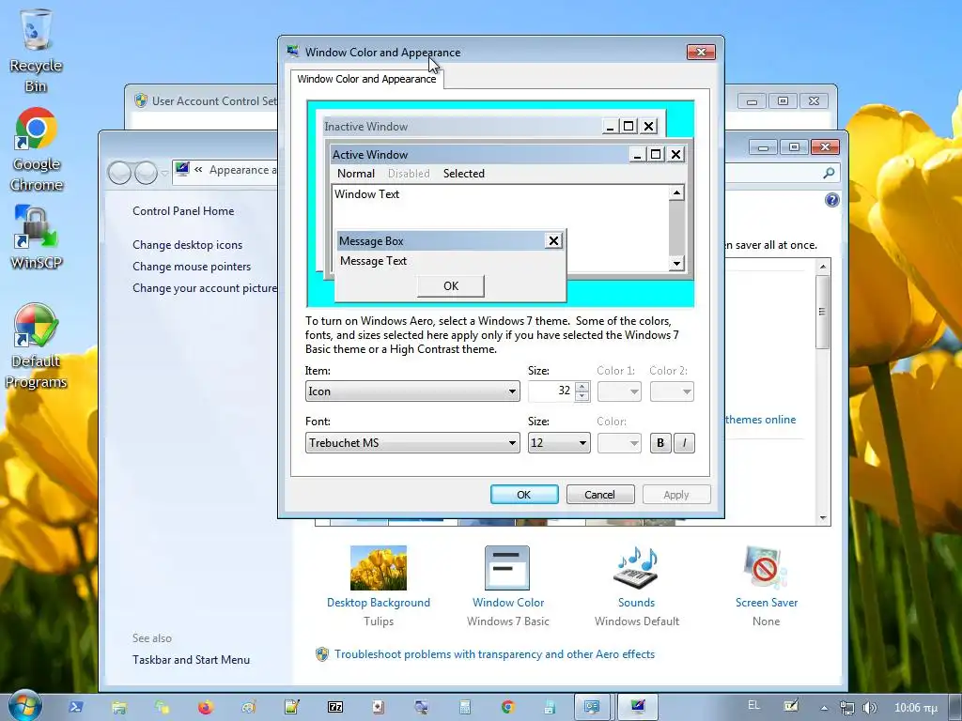
Task: Click the Normal menu in preview
Action: tap(356, 174)
